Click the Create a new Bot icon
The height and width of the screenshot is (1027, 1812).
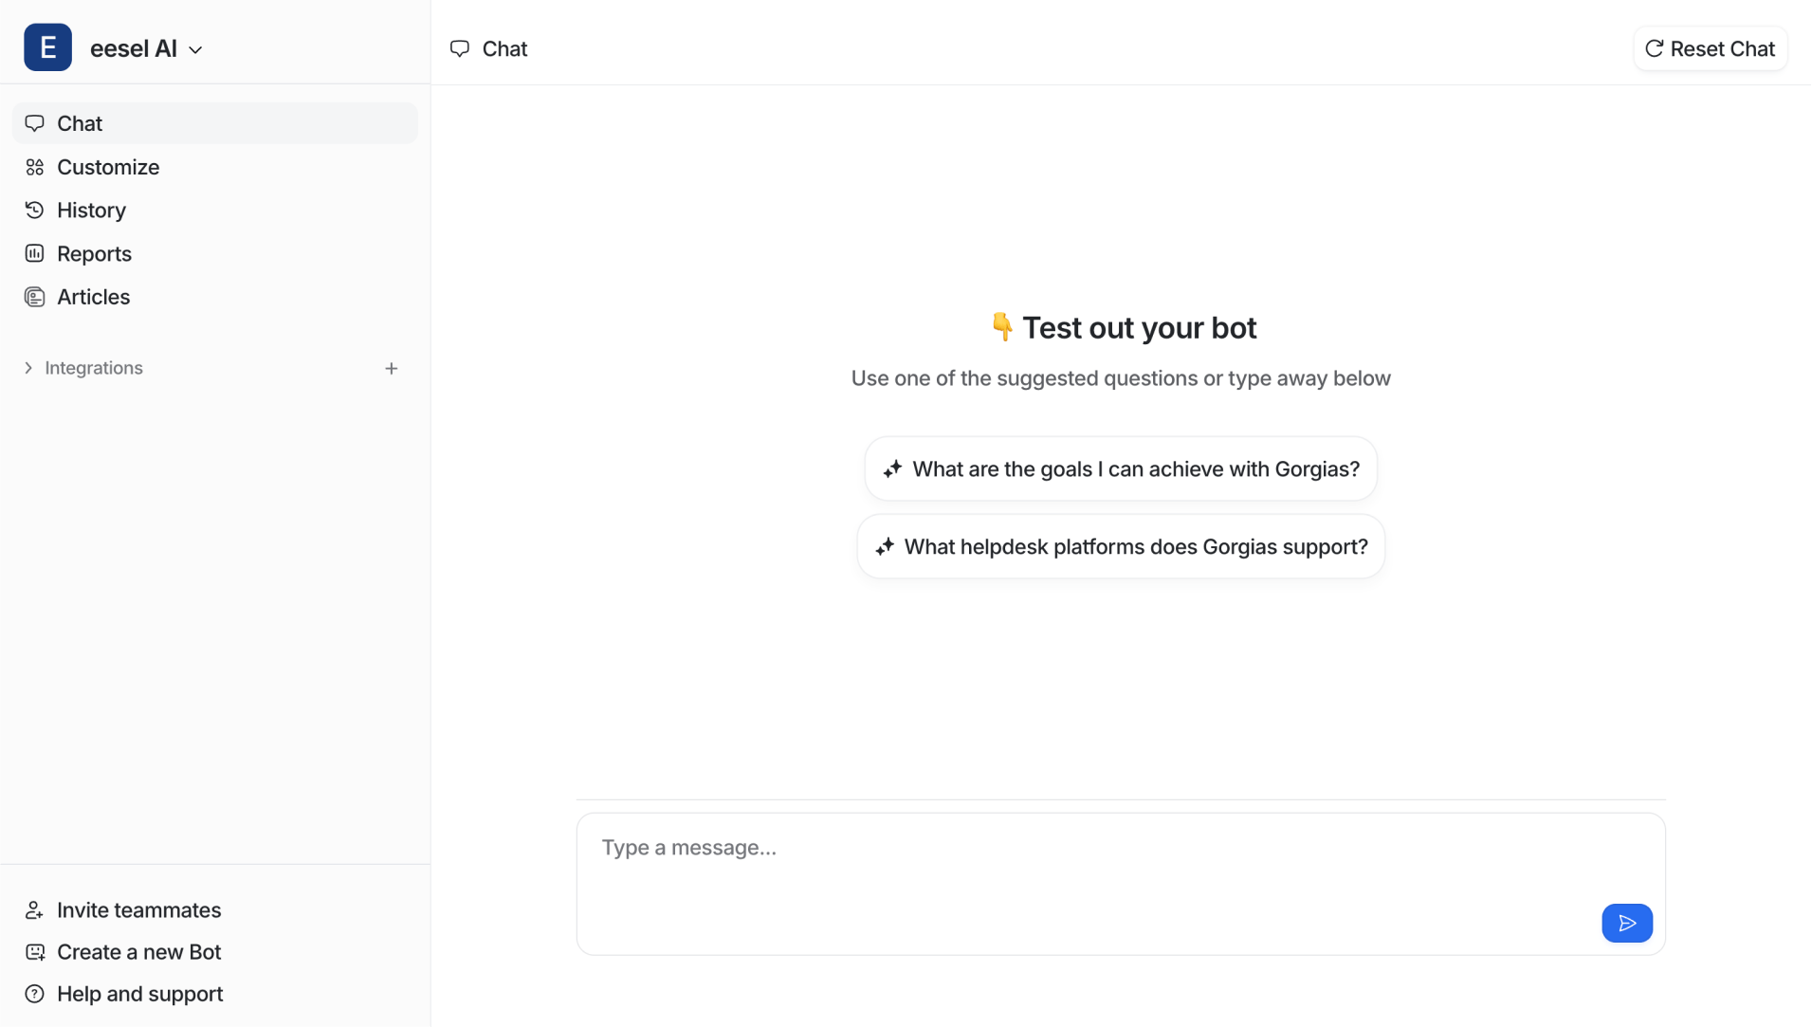coord(35,951)
